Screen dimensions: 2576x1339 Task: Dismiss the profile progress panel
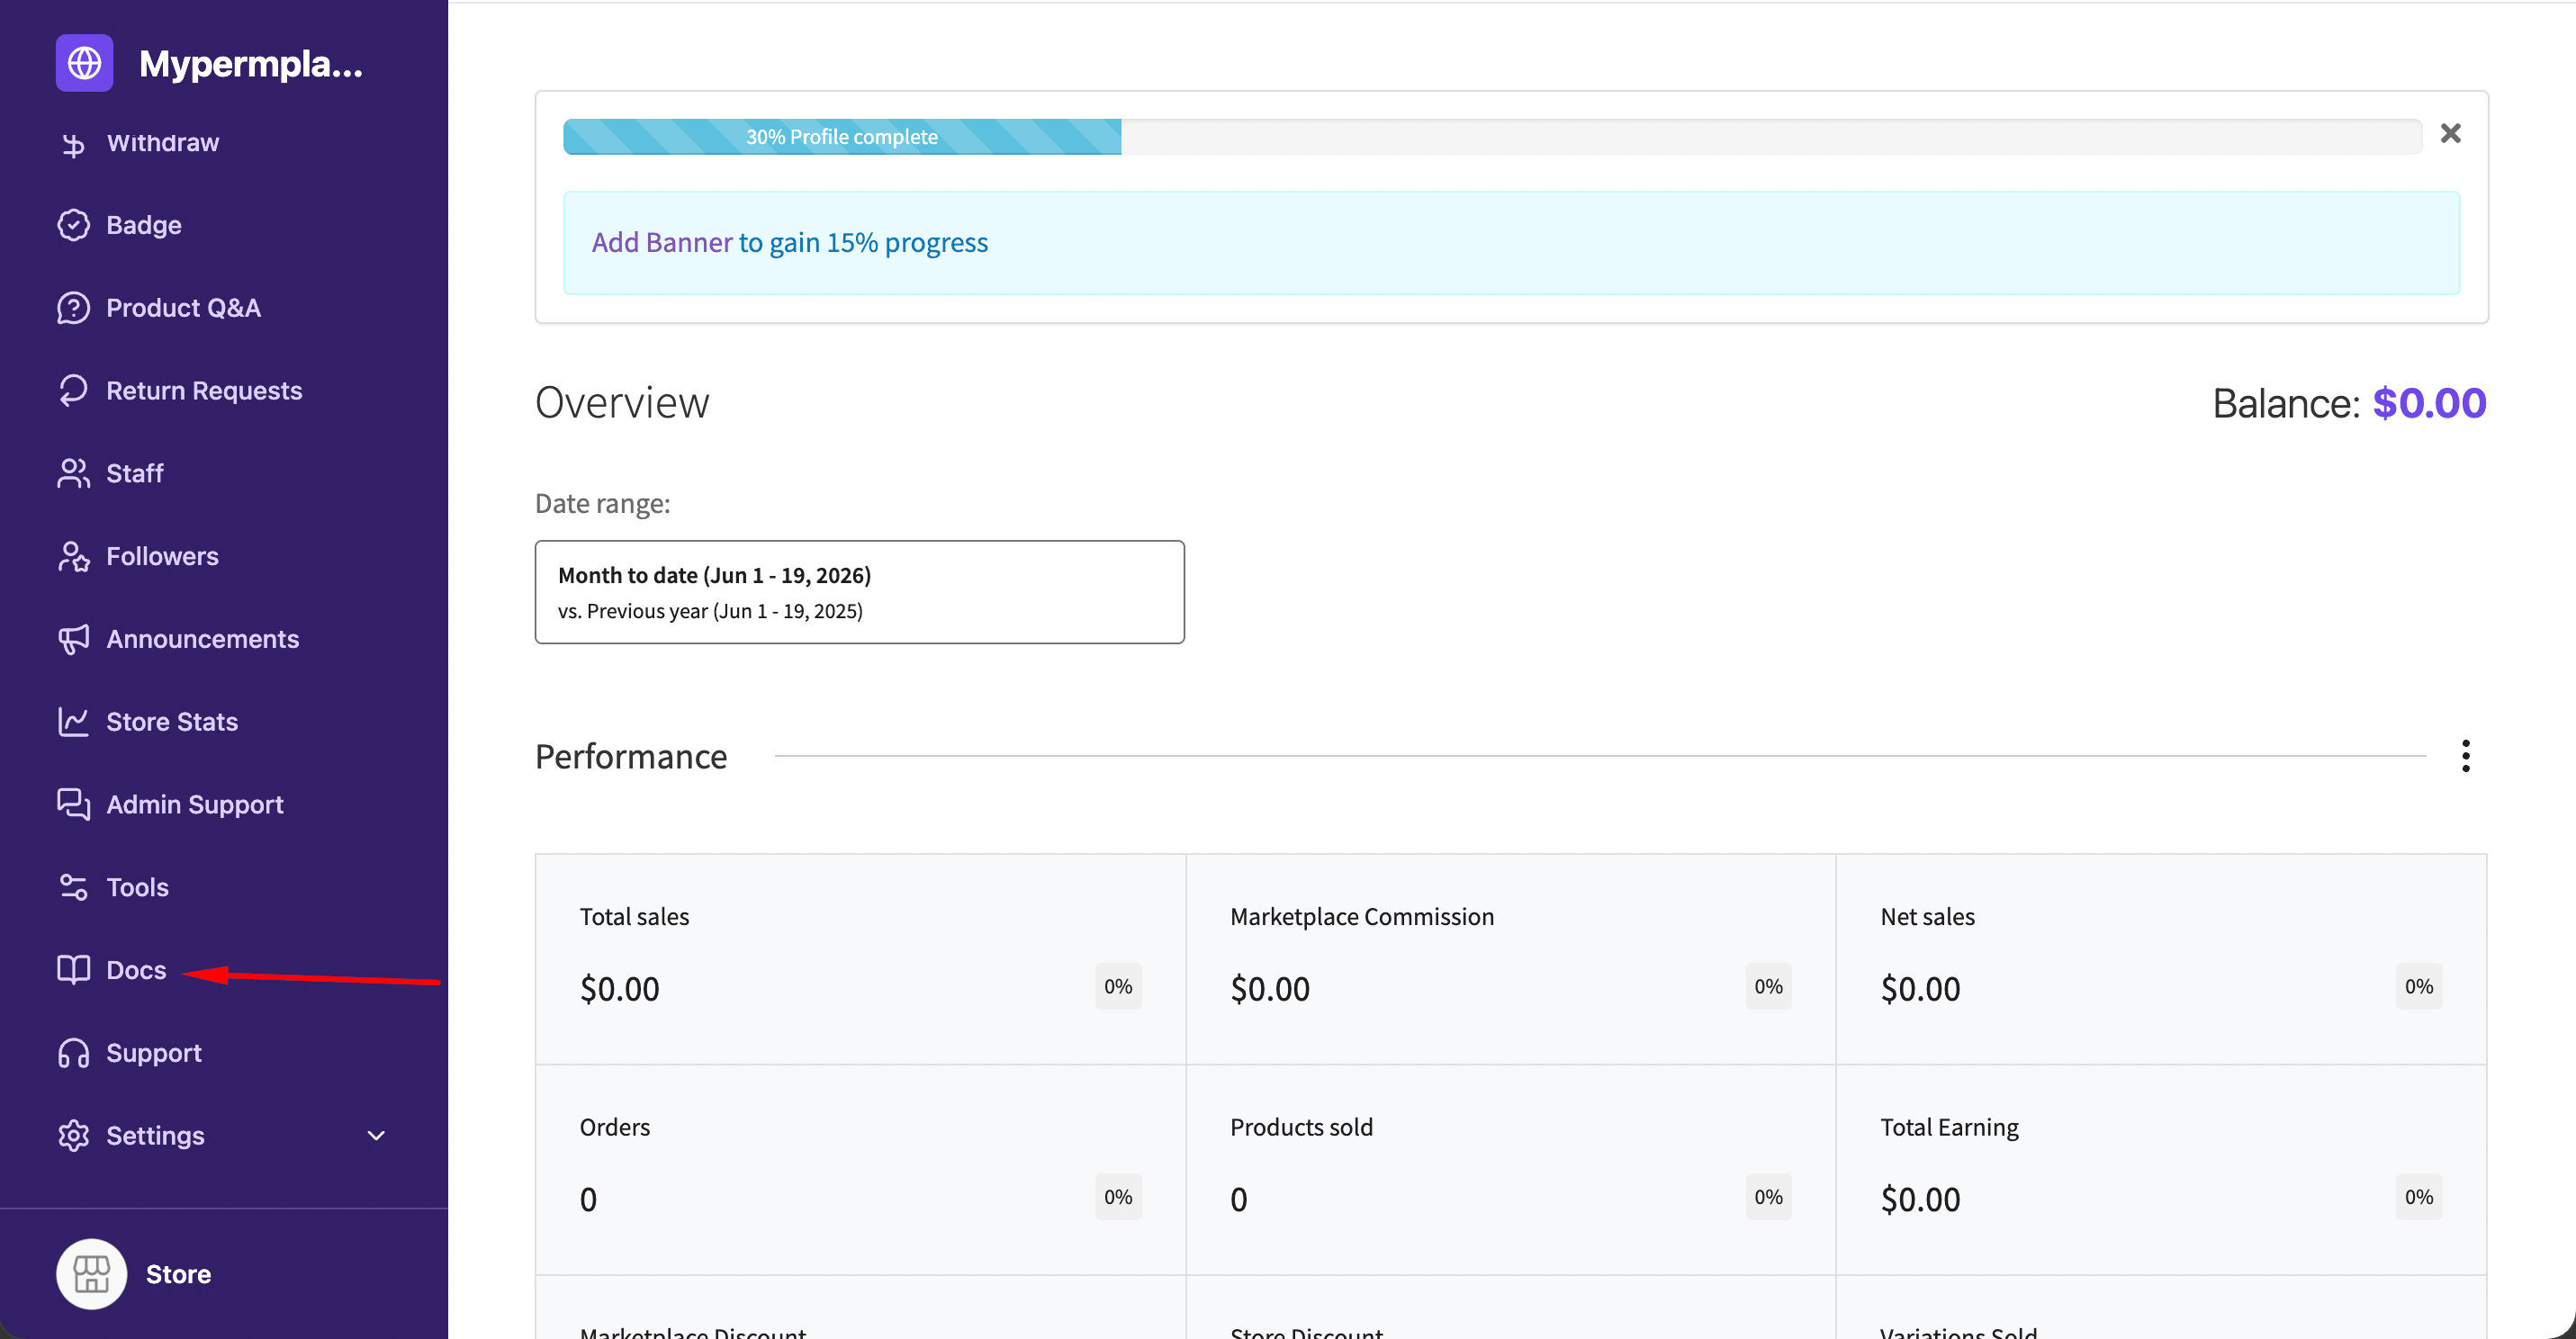pos(2450,133)
